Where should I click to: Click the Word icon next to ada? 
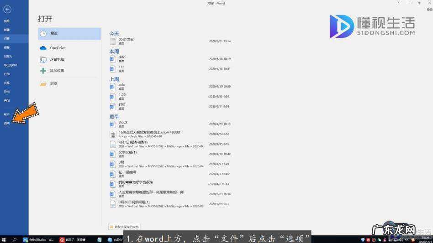click(113, 87)
